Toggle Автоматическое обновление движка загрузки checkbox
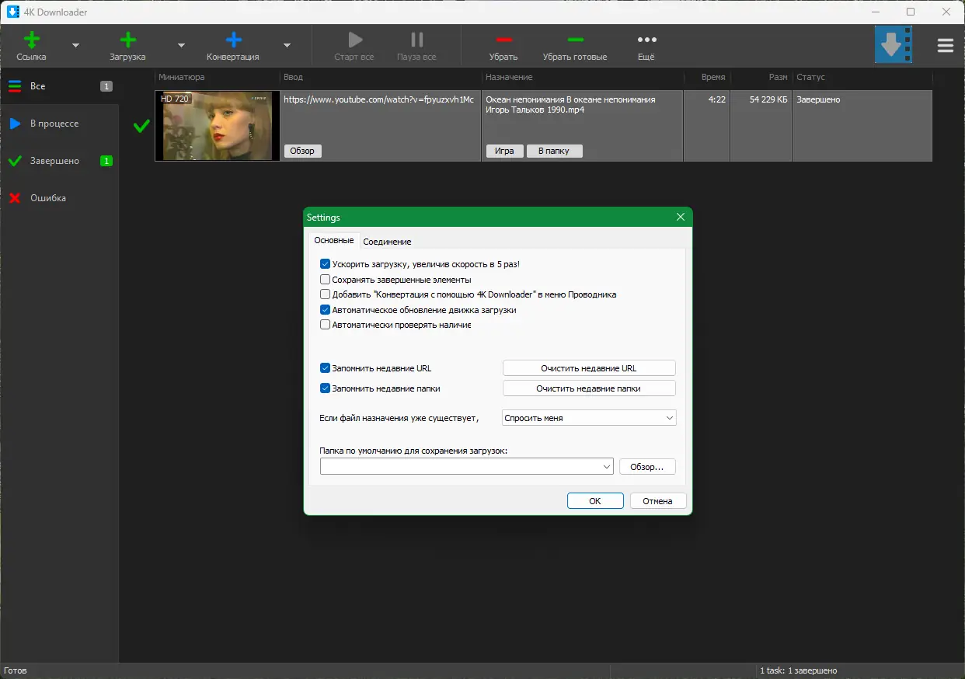This screenshot has width=965, height=679. coord(326,310)
